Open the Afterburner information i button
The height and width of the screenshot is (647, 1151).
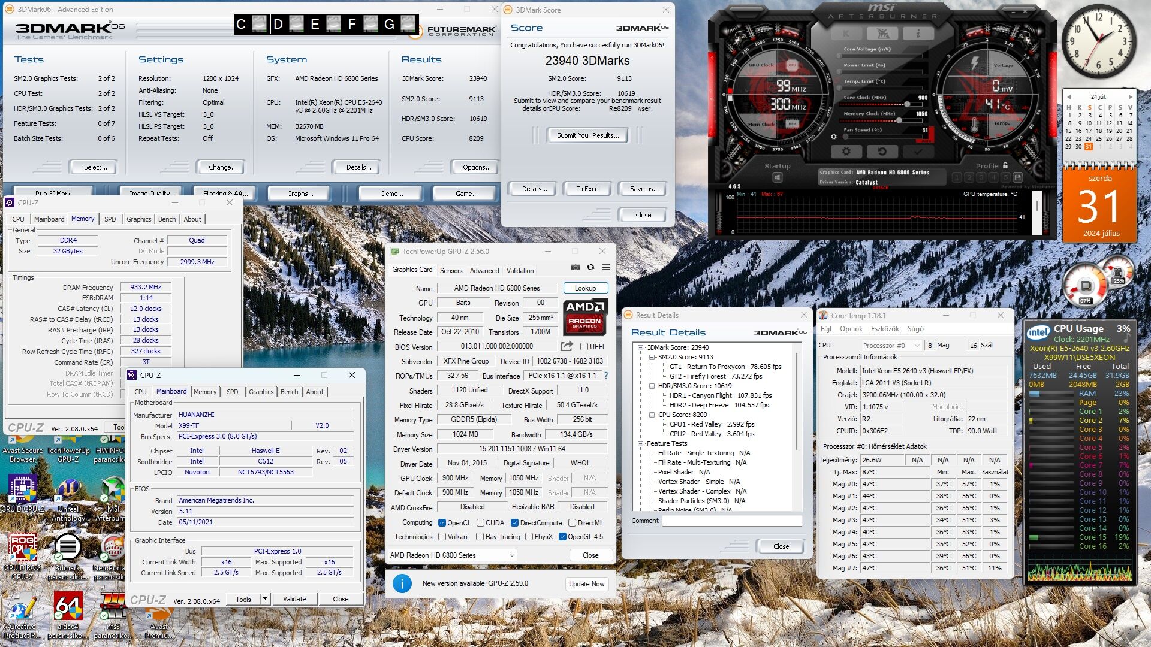pos(918,34)
